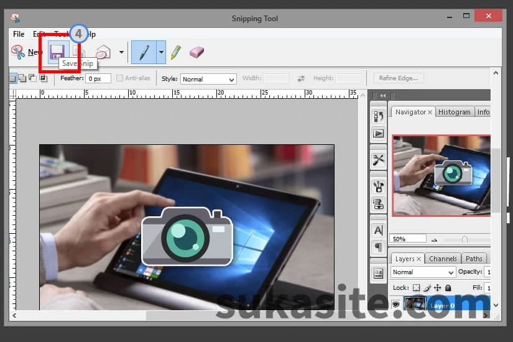The width and height of the screenshot is (513, 342).
Task: Click the vertical scrollbar down arrow
Action: (496, 305)
